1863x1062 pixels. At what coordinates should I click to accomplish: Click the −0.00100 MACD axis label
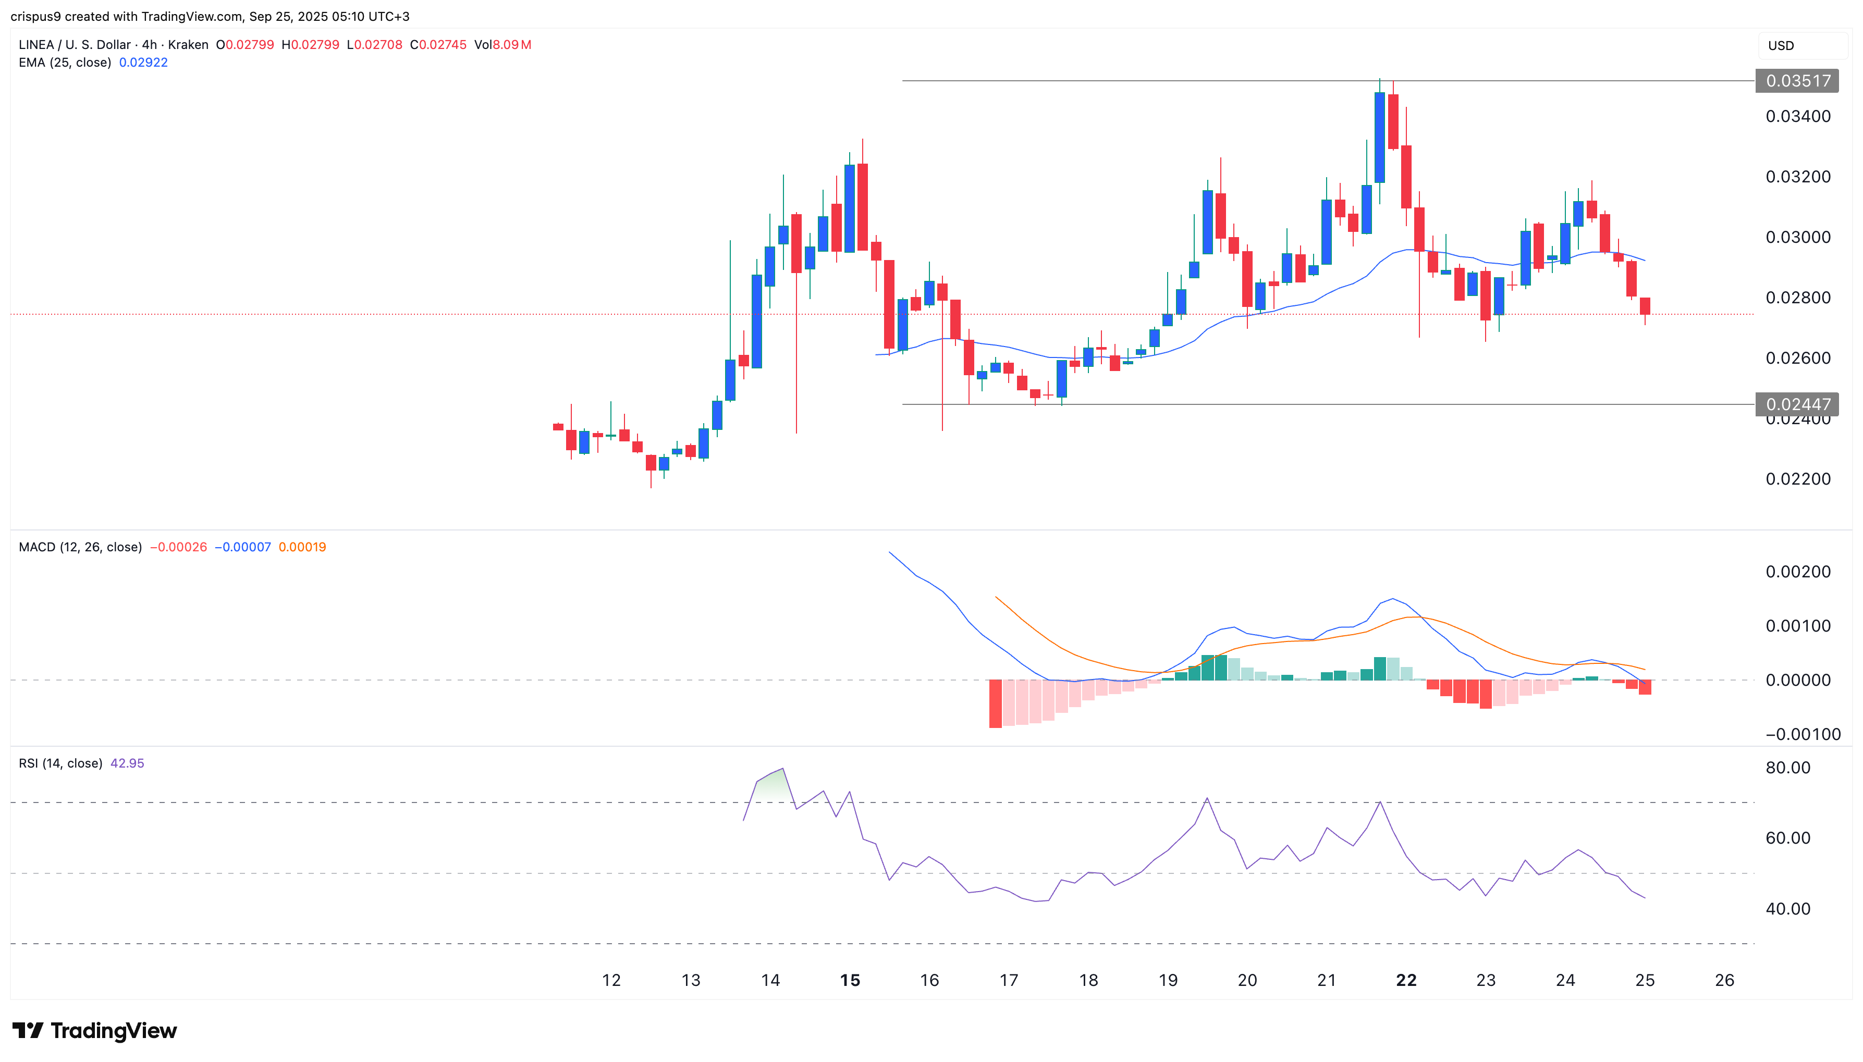pyautogui.click(x=1803, y=735)
